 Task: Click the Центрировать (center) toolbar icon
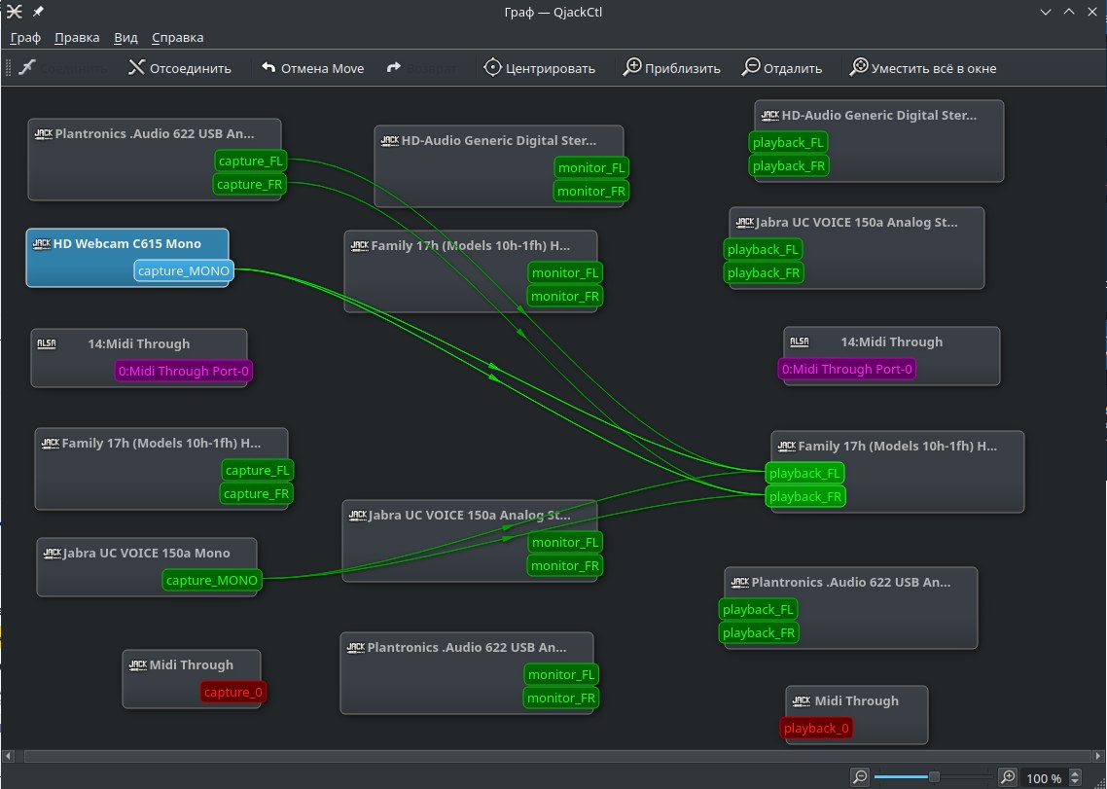pyautogui.click(x=492, y=68)
